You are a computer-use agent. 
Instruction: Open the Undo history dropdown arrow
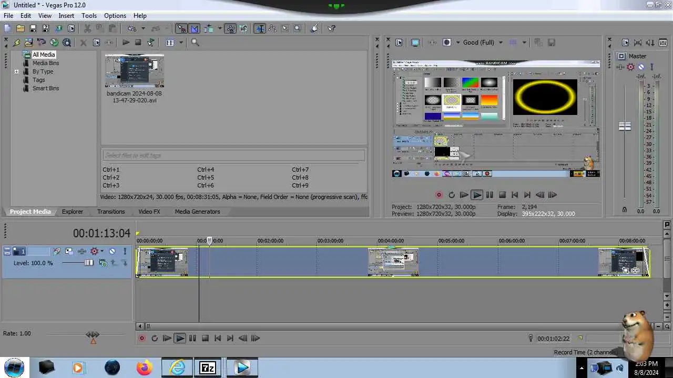[x=143, y=28]
